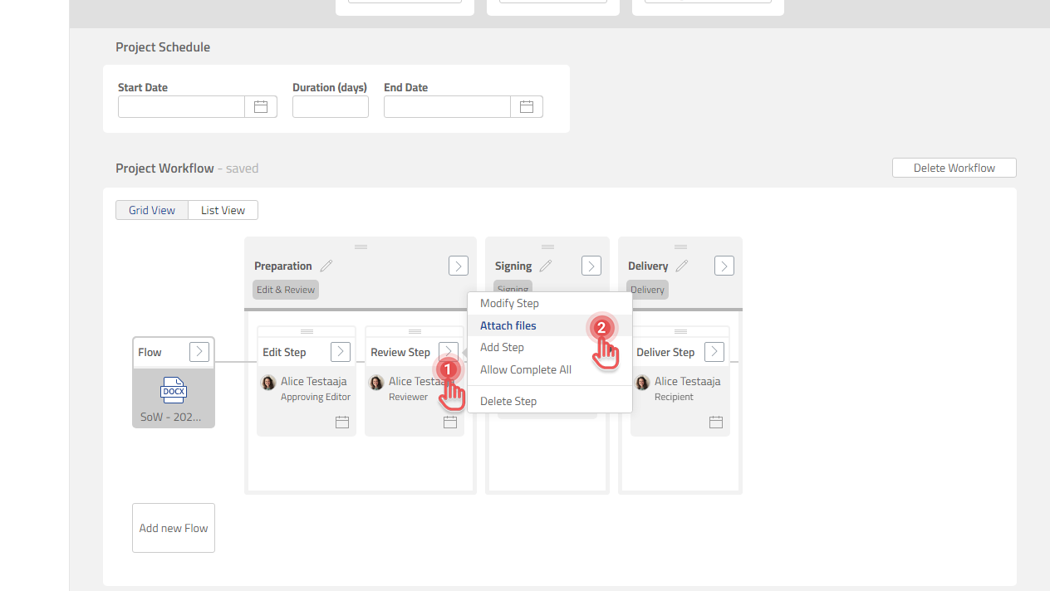Switch to List View
Image resolution: width=1050 pixels, height=591 pixels.
click(x=223, y=210)
